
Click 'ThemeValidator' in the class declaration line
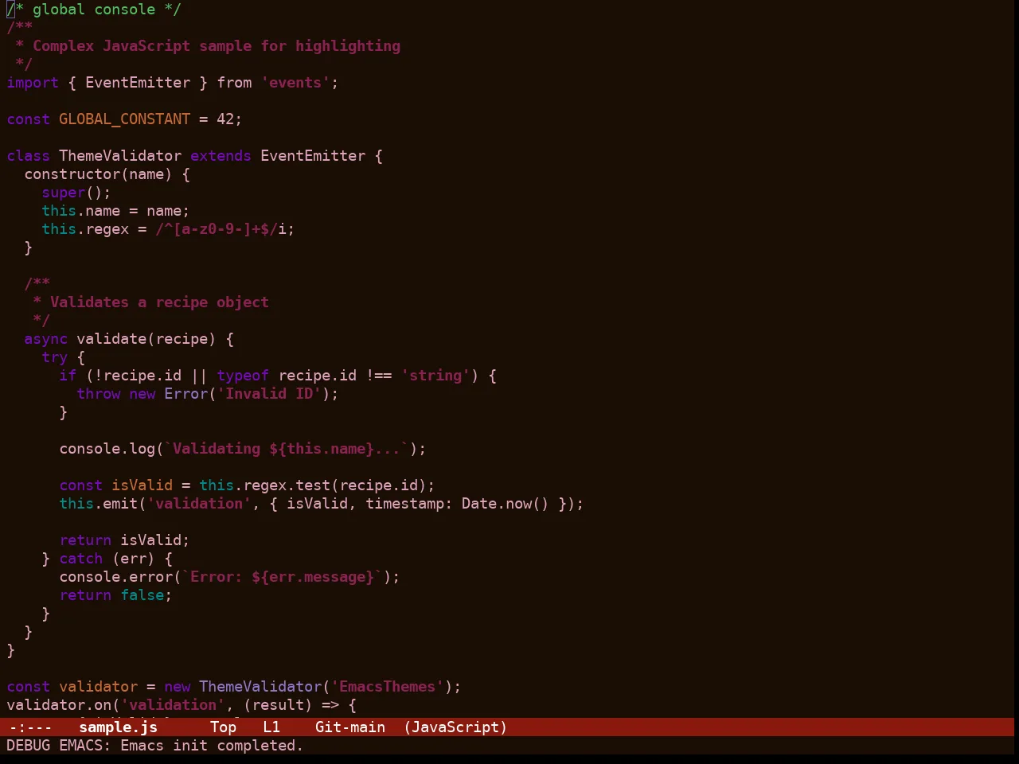pyautogui.click(x=120, y=156)
